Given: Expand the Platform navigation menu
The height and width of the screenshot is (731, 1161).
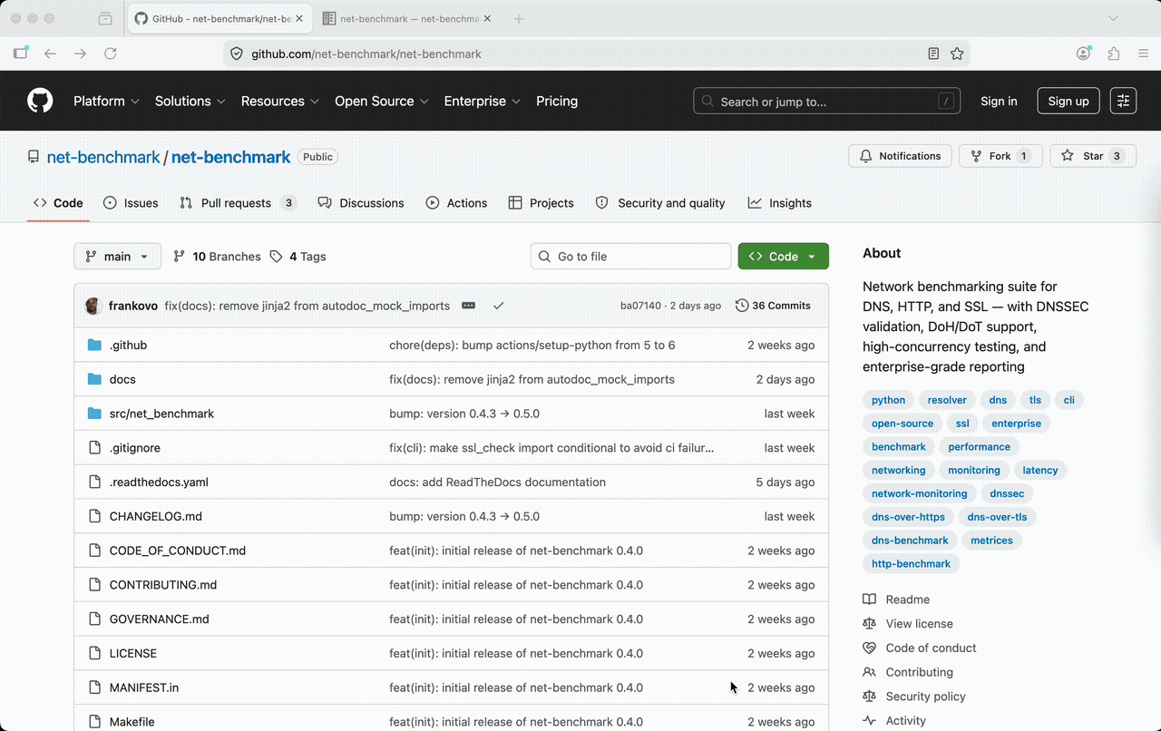Looking at the screenshot, I should pyautogui.click(x=106, y=101).
